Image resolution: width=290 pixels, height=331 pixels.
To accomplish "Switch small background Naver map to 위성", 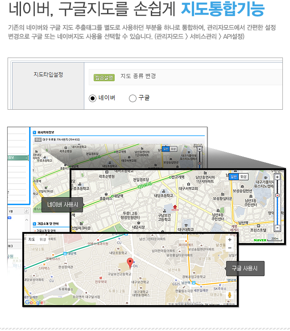I will click(x=173, y=149).
